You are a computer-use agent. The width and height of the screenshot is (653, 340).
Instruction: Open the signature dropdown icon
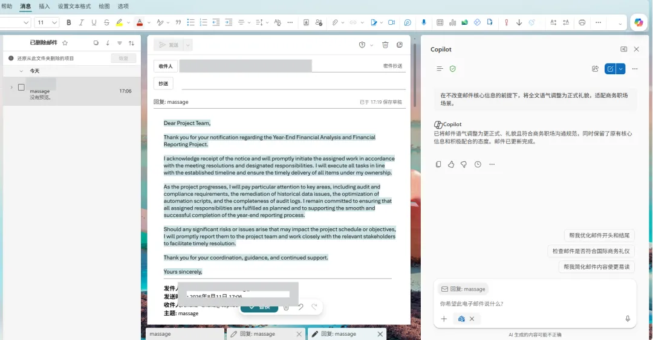pos(374,22)
